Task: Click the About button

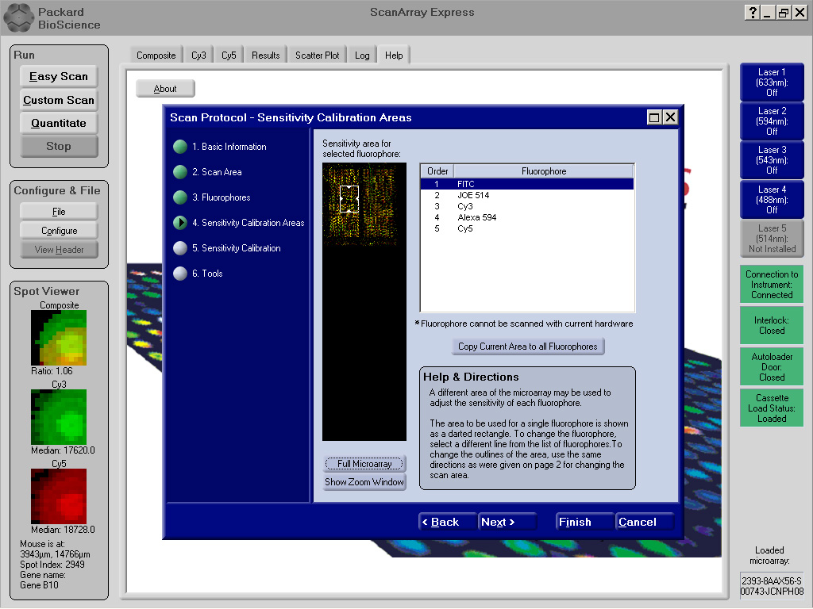Action: click(165, 89)
